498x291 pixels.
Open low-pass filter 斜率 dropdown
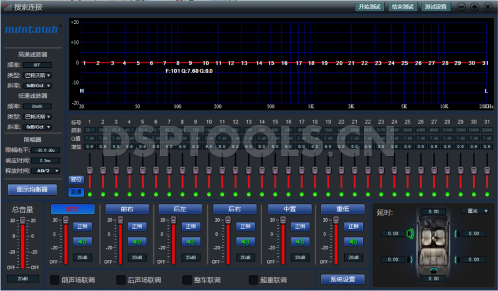click(x=37, y=127)
